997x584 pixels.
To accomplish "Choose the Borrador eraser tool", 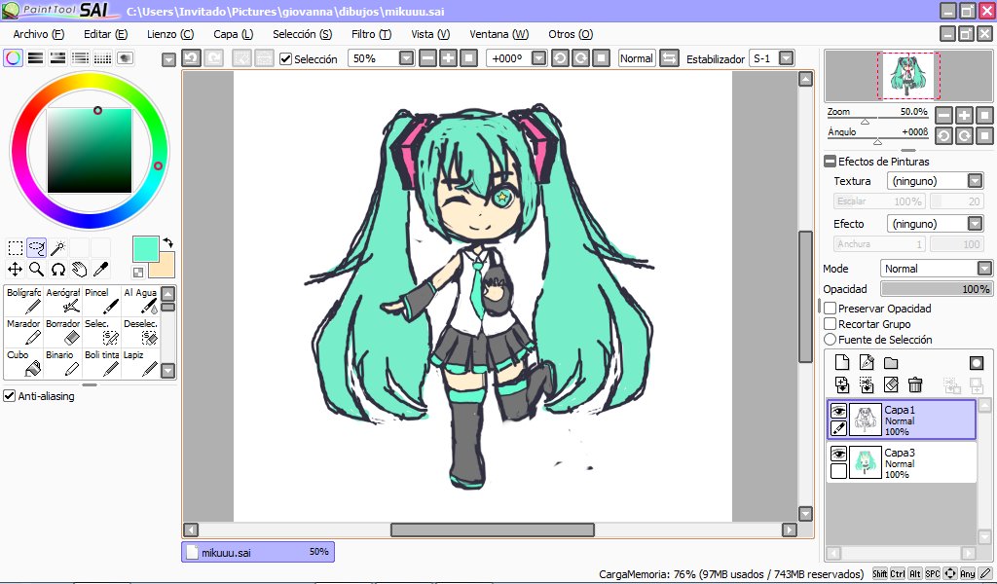I will (62, 332).
